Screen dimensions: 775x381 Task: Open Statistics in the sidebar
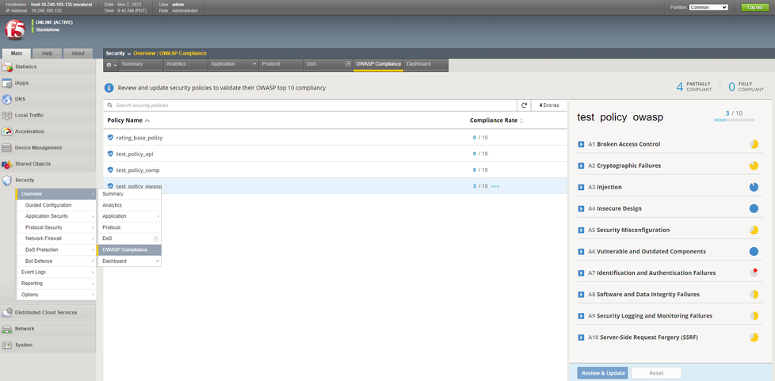pyautogui.click(x=48, y=67)
